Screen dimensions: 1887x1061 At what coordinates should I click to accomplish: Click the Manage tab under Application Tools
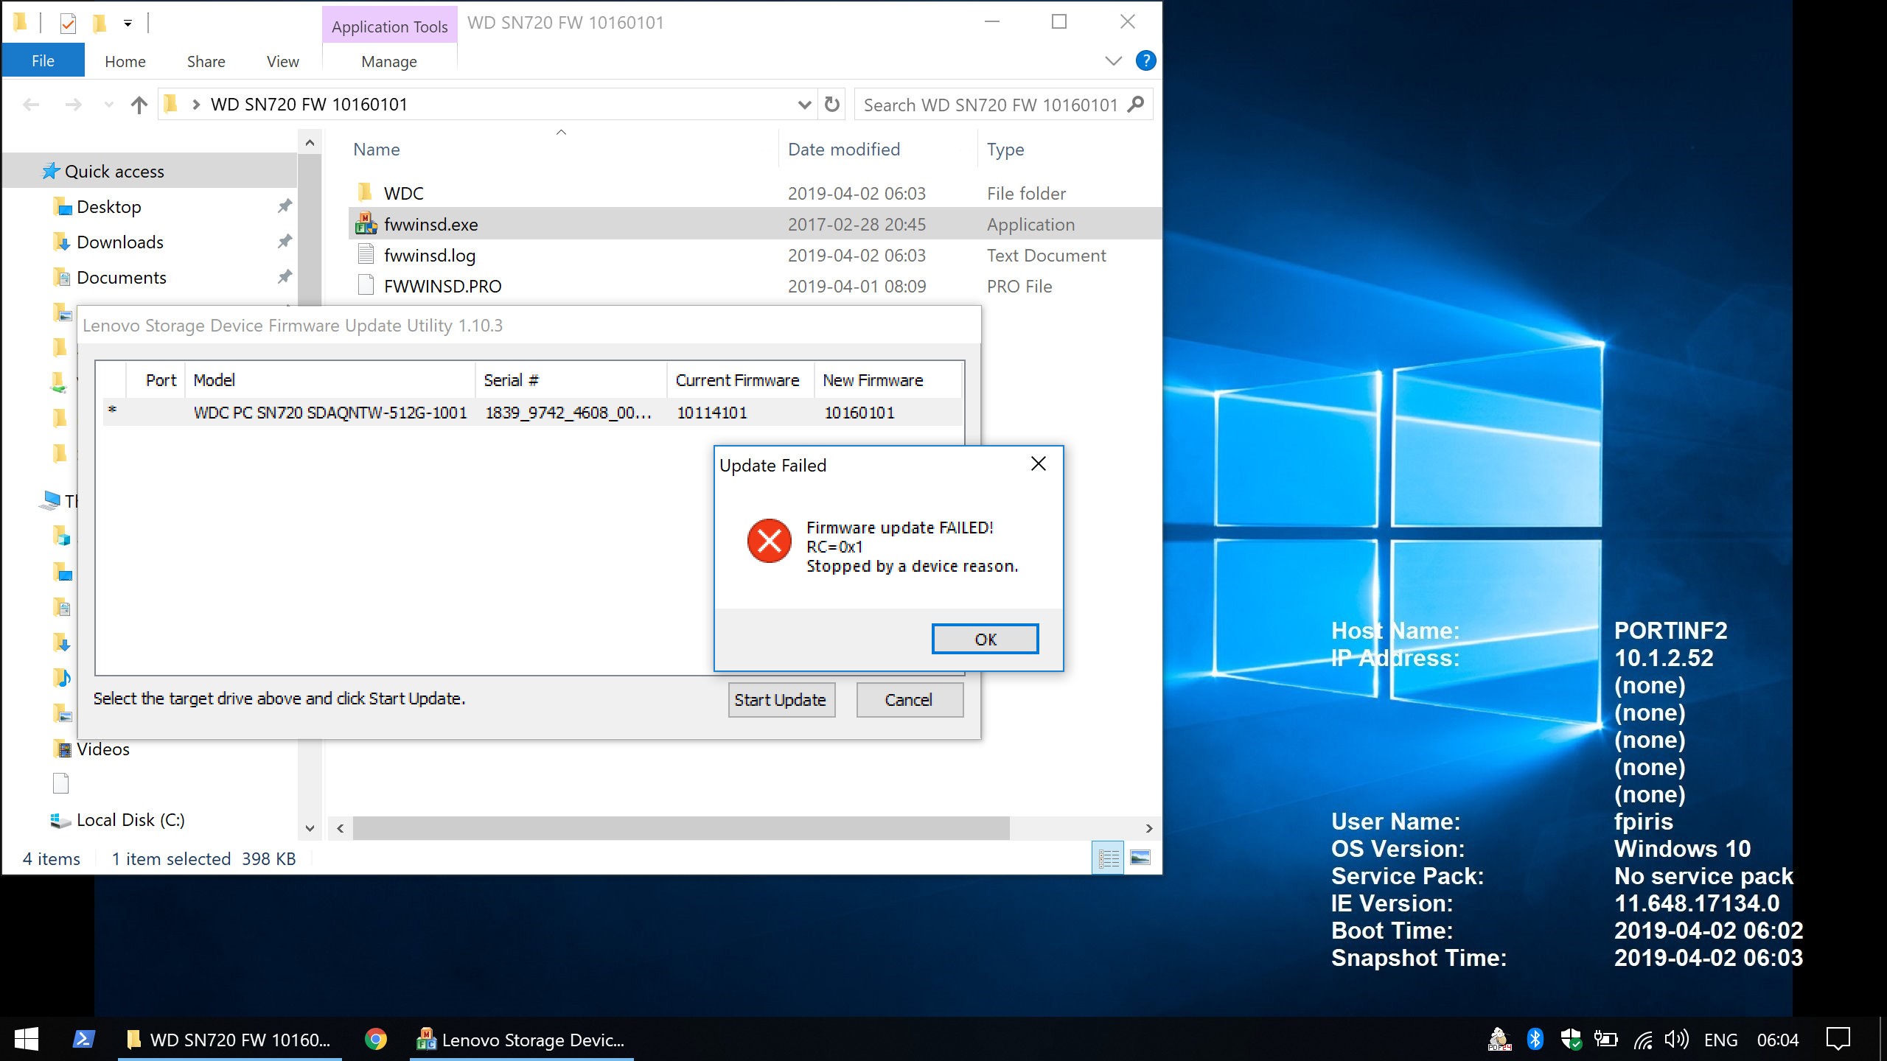[x=386, y=61]
